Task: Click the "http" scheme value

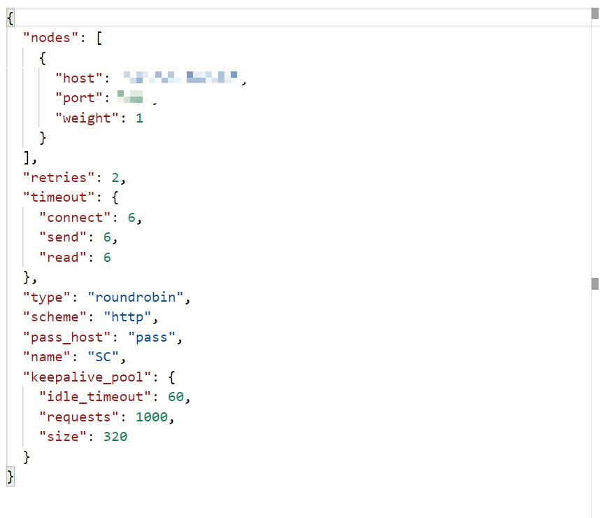Action: [128, 317]
